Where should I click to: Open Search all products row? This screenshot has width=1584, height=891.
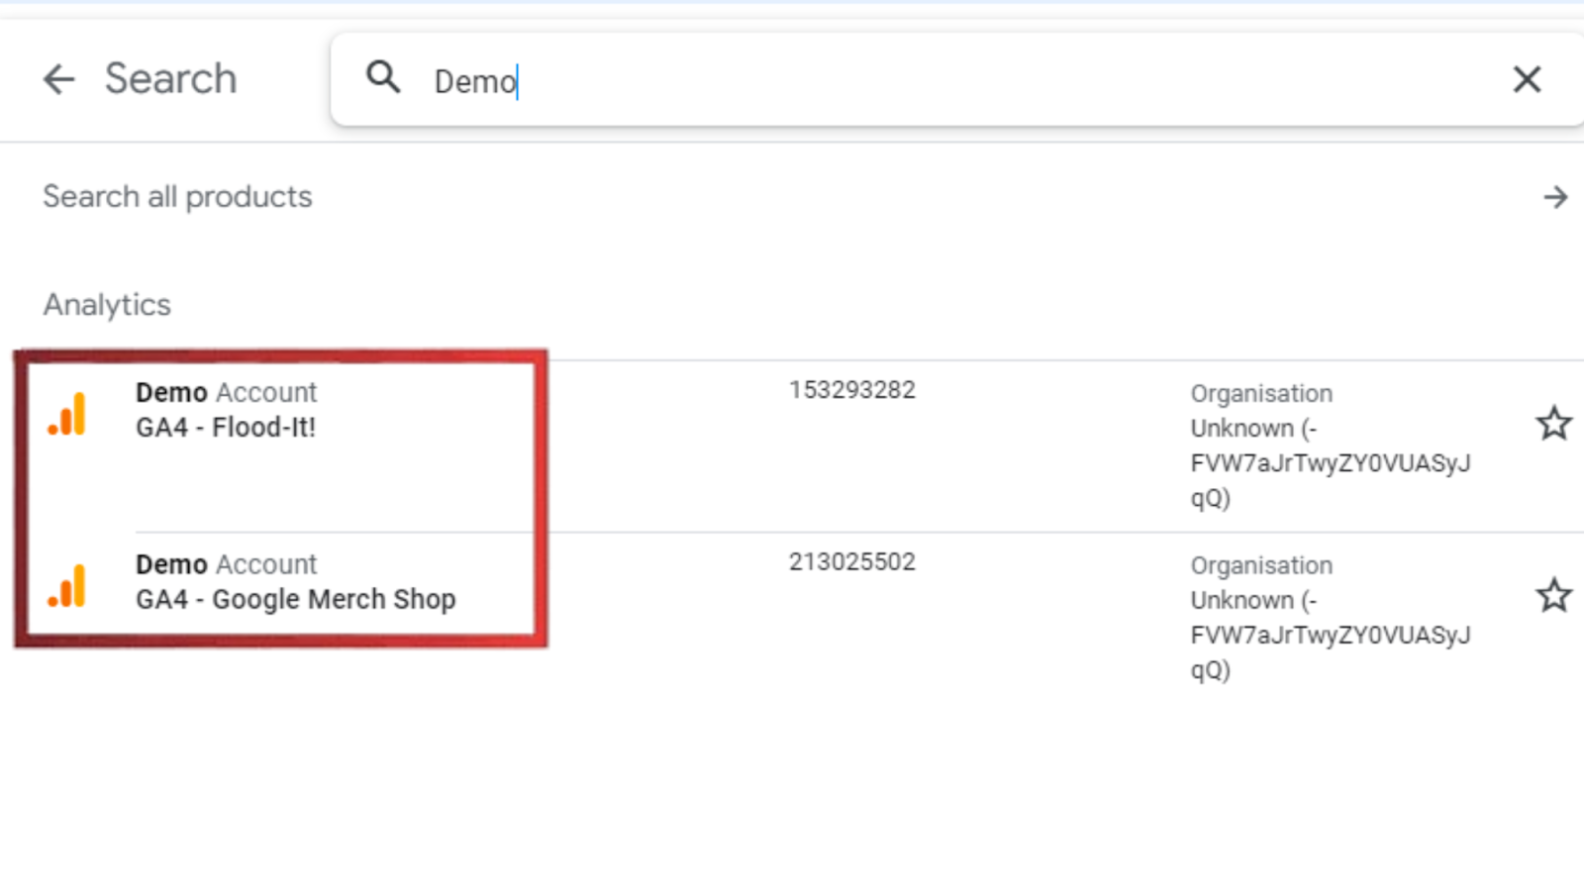(792, 197)
